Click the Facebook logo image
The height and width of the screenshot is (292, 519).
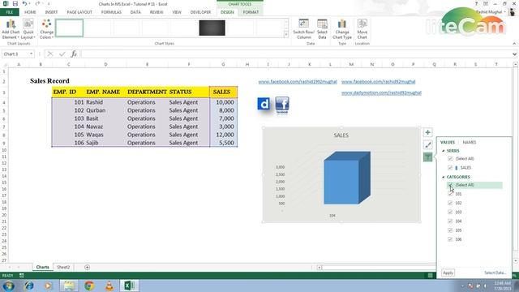(282, 105)
